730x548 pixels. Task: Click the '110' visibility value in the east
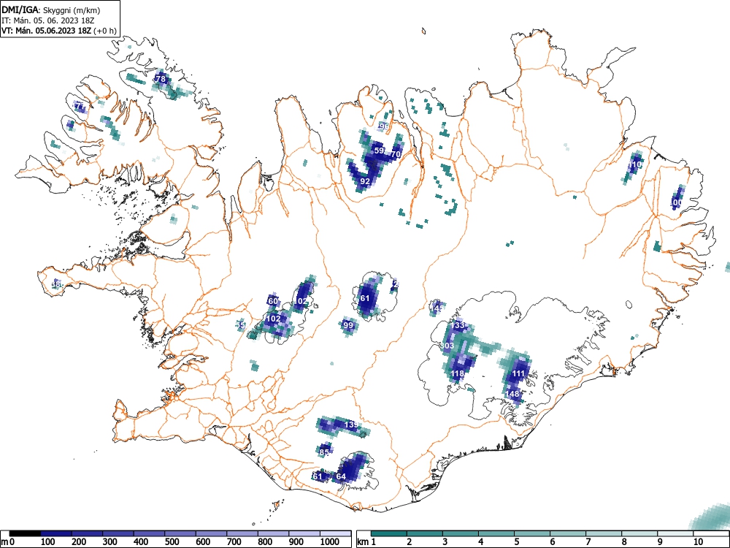(636, 164)
